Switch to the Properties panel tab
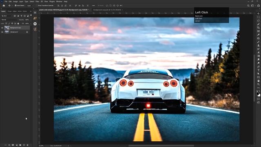This screenshot has height=147, width=261. click(9, 11)
